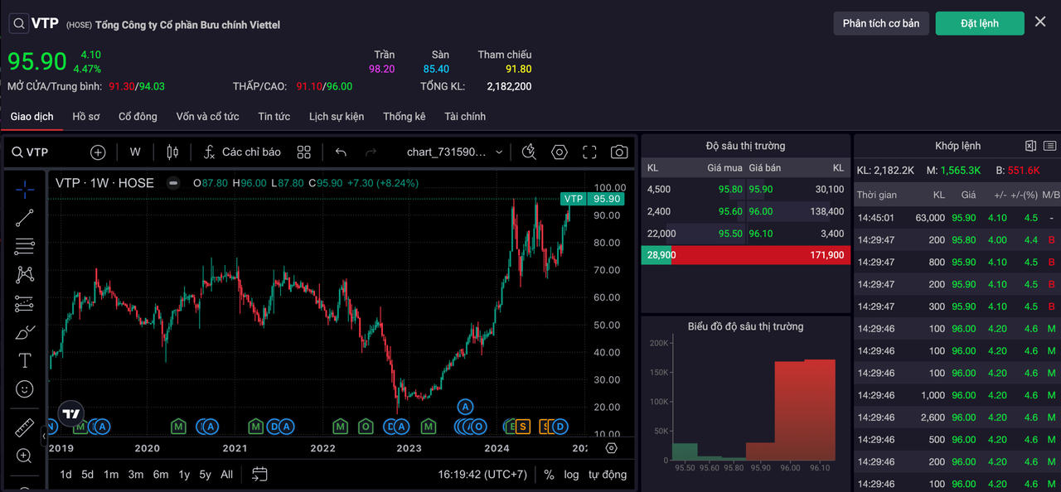Take a chart snapshot with camera icon
The width and height of the screenshot is (1061, 492).
pos(618,152)
